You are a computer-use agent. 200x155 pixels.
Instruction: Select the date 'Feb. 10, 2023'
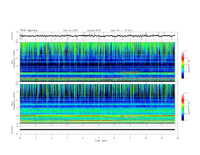tap(70, 30)
